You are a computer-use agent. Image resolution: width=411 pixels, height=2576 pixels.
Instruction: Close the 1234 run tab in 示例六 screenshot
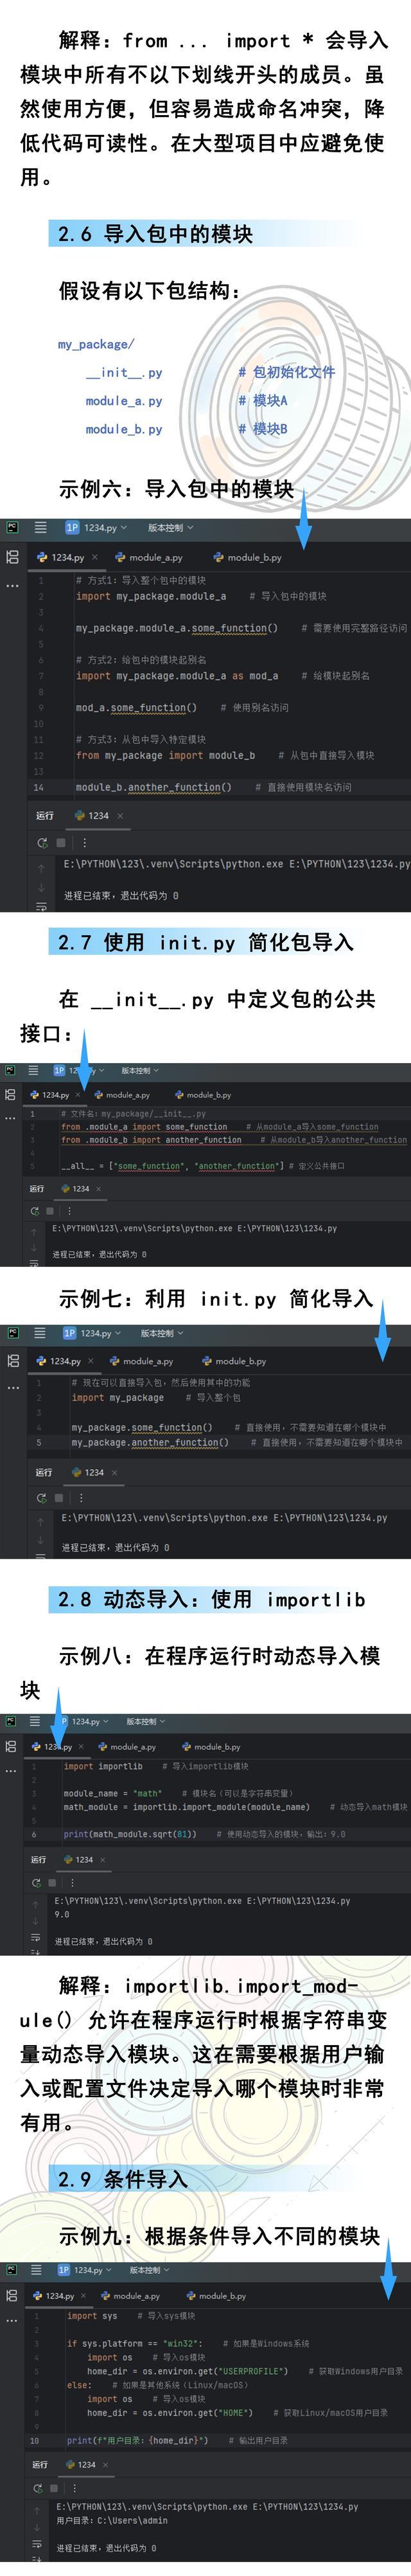120,815
